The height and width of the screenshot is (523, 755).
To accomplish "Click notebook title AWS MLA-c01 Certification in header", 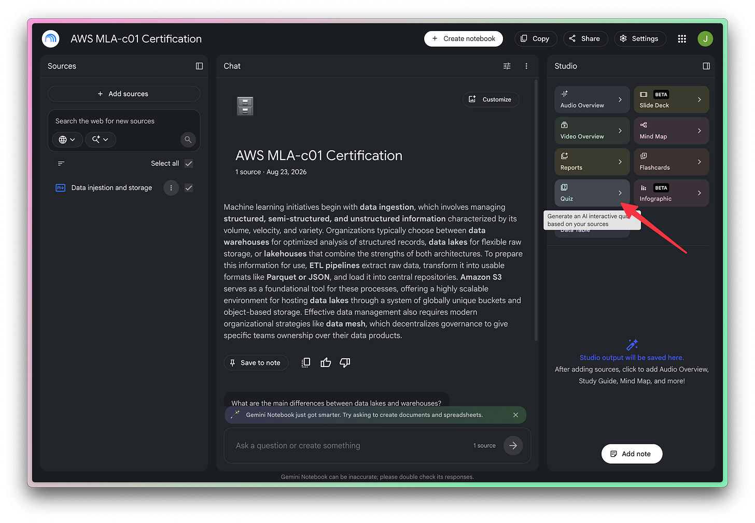I will [136, 39].
